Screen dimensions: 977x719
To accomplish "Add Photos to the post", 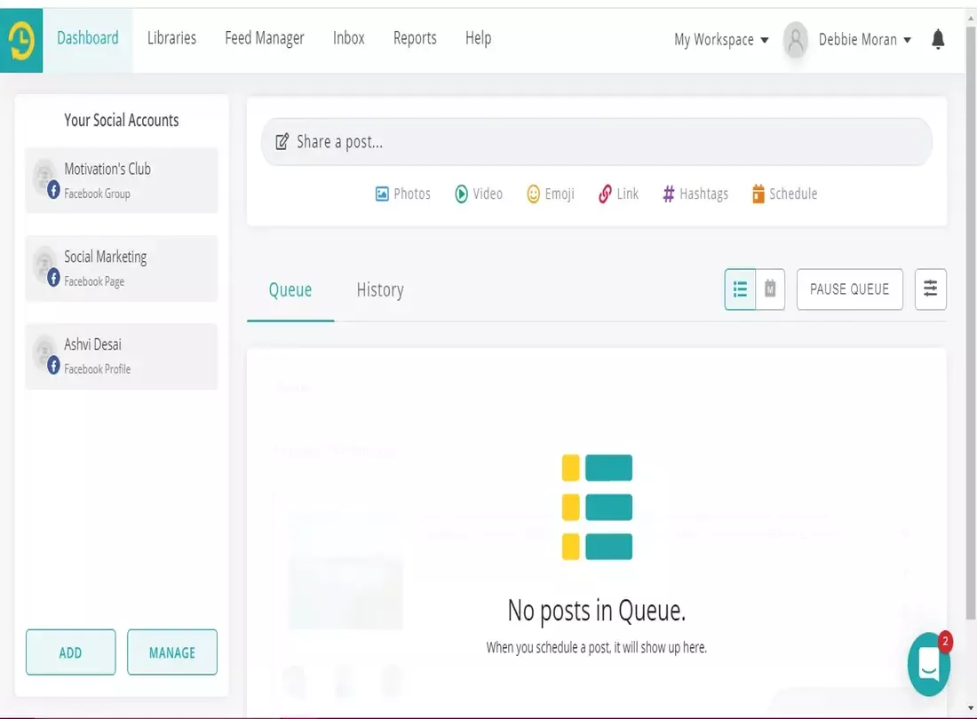I will click(x=402, y=194).
